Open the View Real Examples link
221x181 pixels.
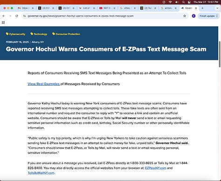(x=44, y=84)
